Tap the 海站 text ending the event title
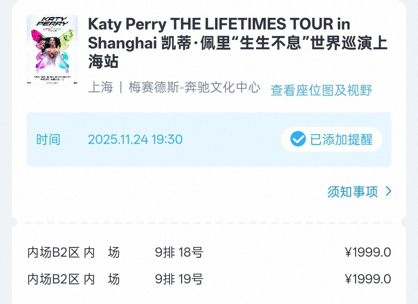The width and height of the screenshot is (418, 304). point(102,62)
